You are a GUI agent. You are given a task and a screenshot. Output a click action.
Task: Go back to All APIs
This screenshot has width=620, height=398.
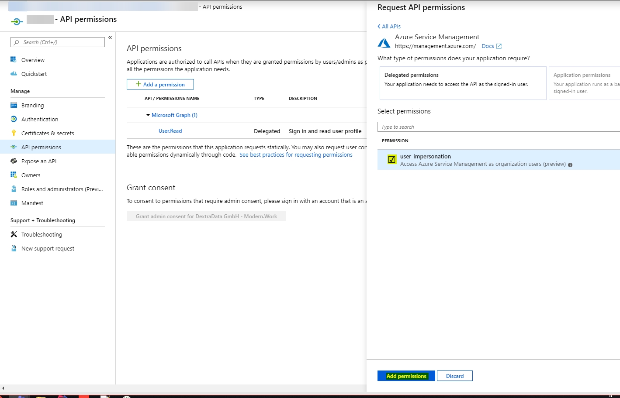click(389, 26)
